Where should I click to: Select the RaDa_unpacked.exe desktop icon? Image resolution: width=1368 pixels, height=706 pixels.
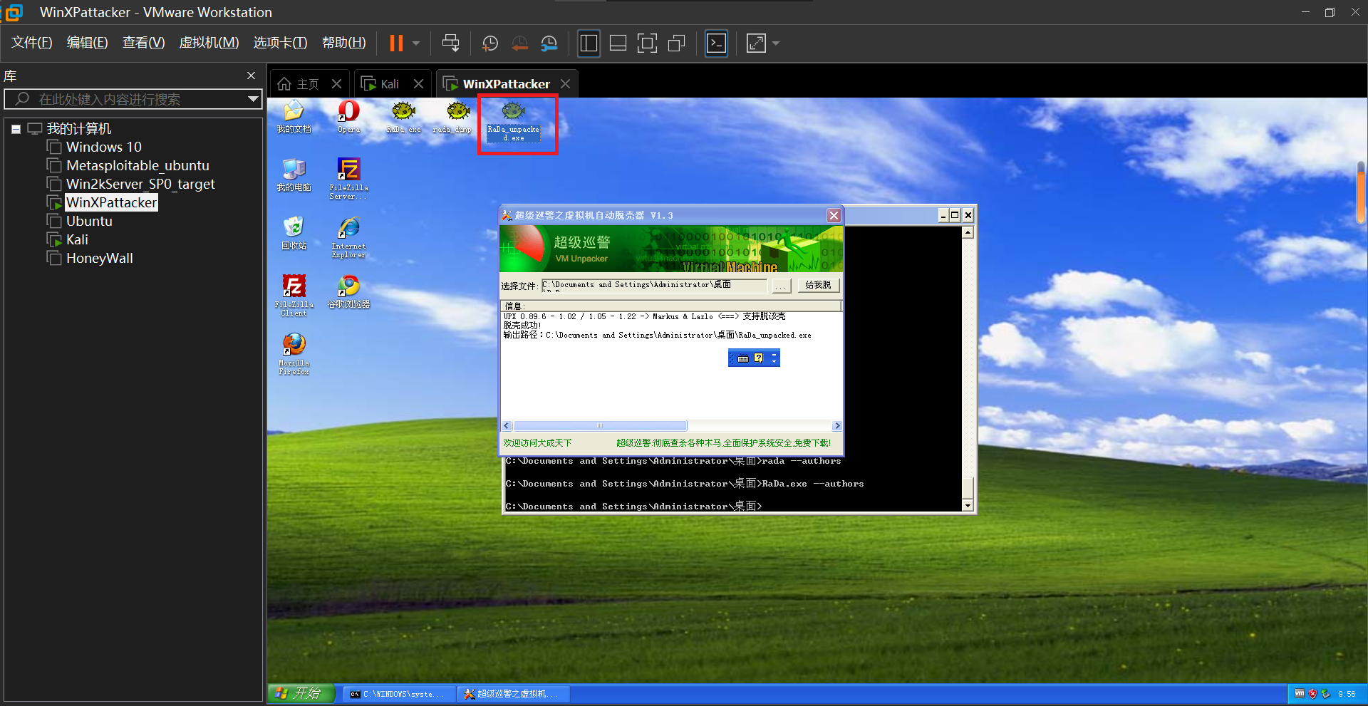[513, 121]
